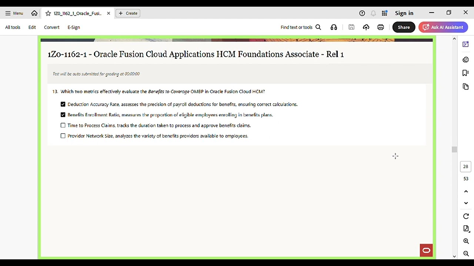
Task: Open the hamburger Menu
Action: [x=14, y=13]
